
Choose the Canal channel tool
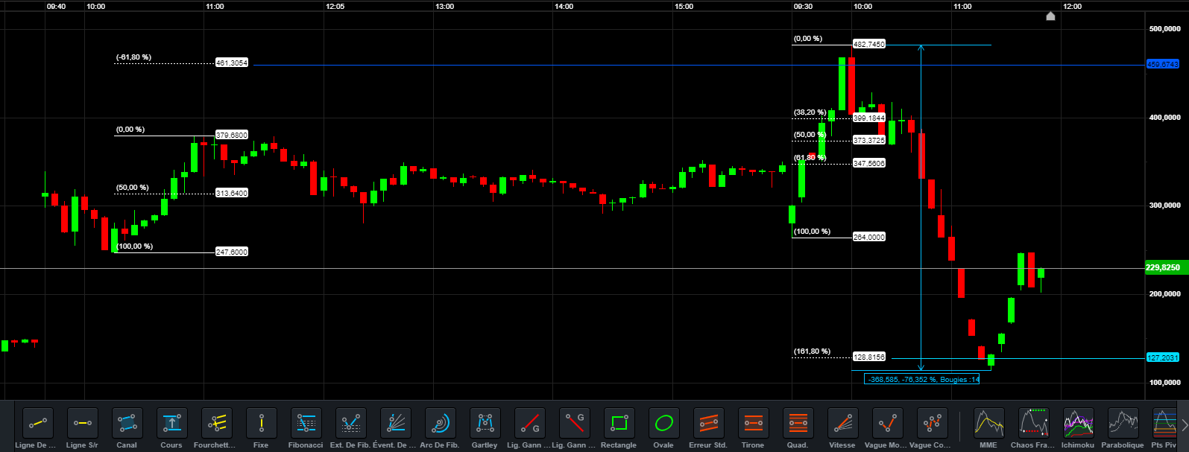coord(127,423)
